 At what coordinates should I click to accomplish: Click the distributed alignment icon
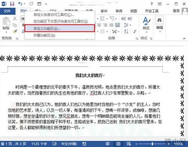117,25
